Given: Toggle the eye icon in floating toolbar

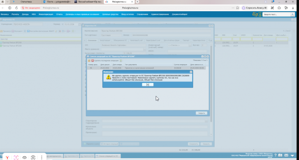Looking at the screenshot, I should [25, 158].
